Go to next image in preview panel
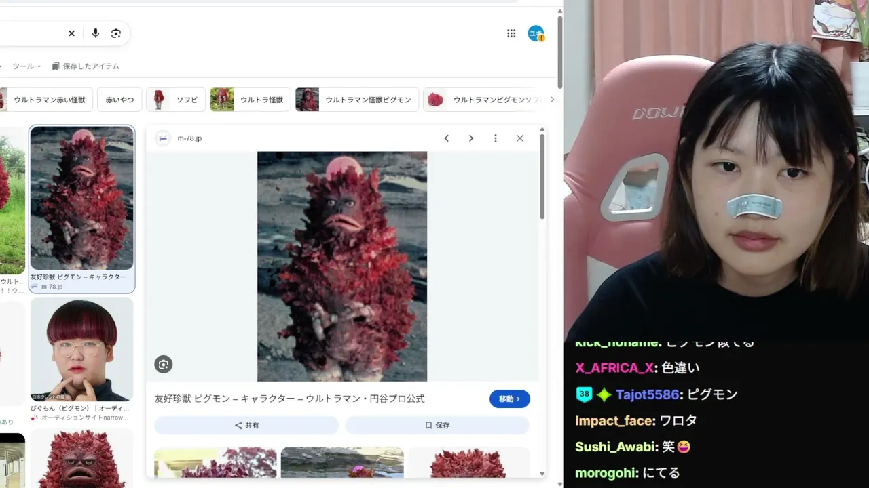This screenshot has height=488, width=869. [471, 138]
